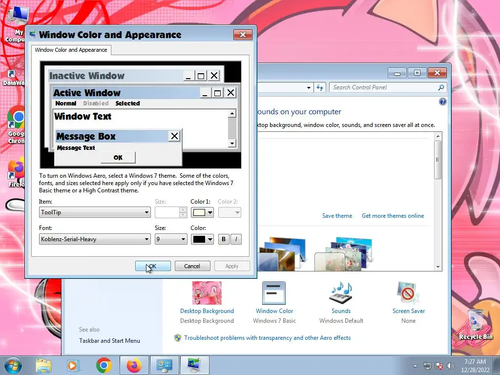500x375 pixels.
Task: Open the Font dropdown showing Koblenz-Serial-Heavy
Action: click(95, 239)
